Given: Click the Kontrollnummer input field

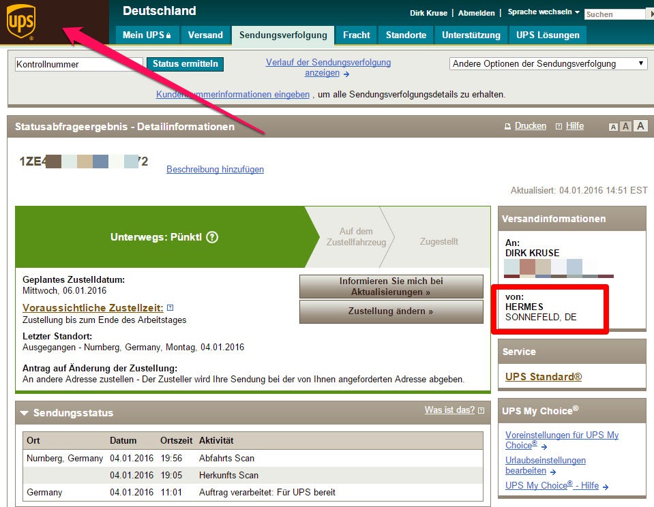Looking at the screenshot, I should tap(79, 64).
